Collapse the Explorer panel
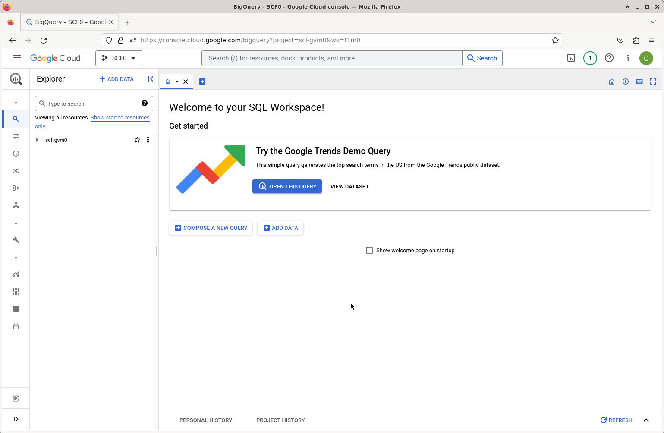The height and width of the screenshot is (433, 664). 151,79
